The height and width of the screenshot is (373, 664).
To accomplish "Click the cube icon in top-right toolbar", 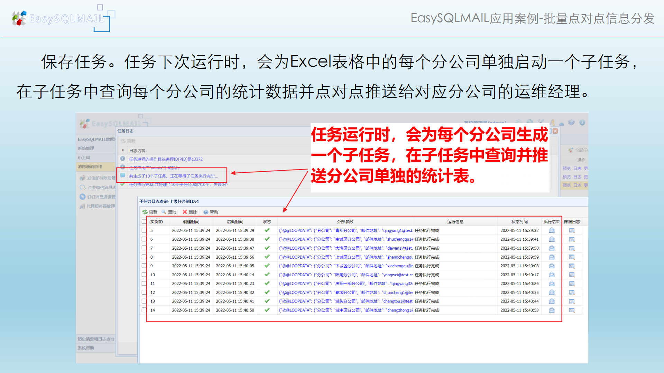I will point(571,122).
